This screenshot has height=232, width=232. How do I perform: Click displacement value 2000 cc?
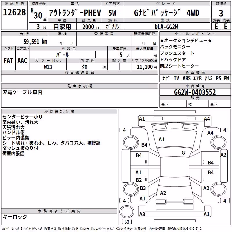click(x=91, y=27)
